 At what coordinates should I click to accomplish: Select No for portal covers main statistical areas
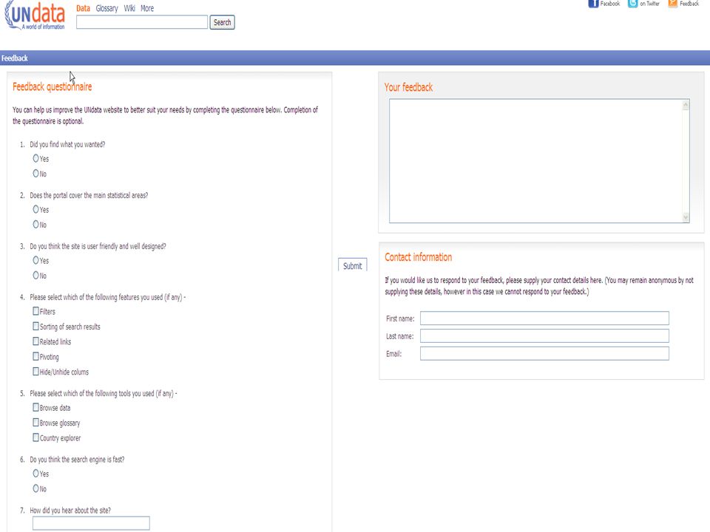(35, 224)
